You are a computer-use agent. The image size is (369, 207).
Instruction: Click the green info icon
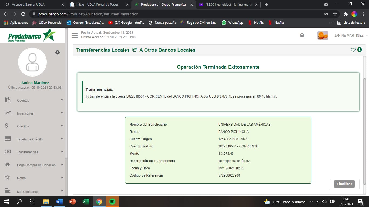coord(360,50)
